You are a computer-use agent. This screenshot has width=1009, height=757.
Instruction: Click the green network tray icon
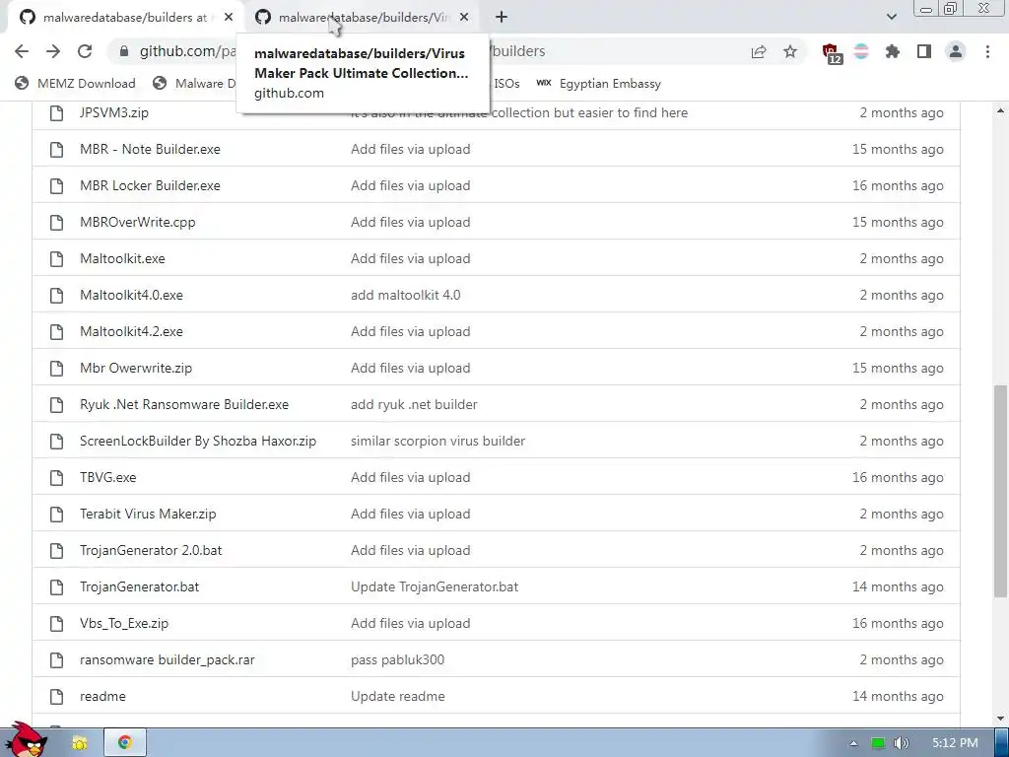pos(878,743)
